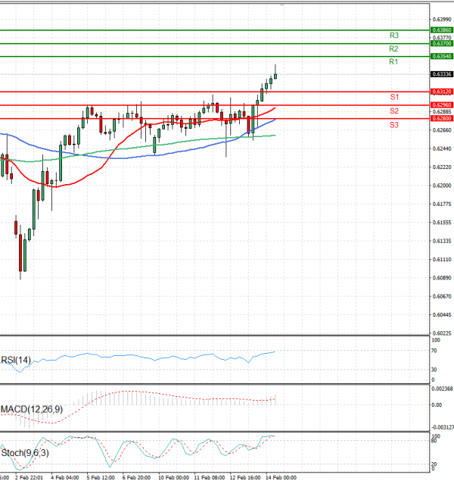
Task: Click the 12 Feb 16:00 time label
Action: [245, 477]
